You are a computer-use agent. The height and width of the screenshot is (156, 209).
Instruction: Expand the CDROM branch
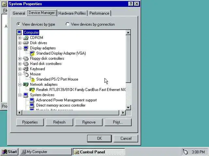pos(20,38)
